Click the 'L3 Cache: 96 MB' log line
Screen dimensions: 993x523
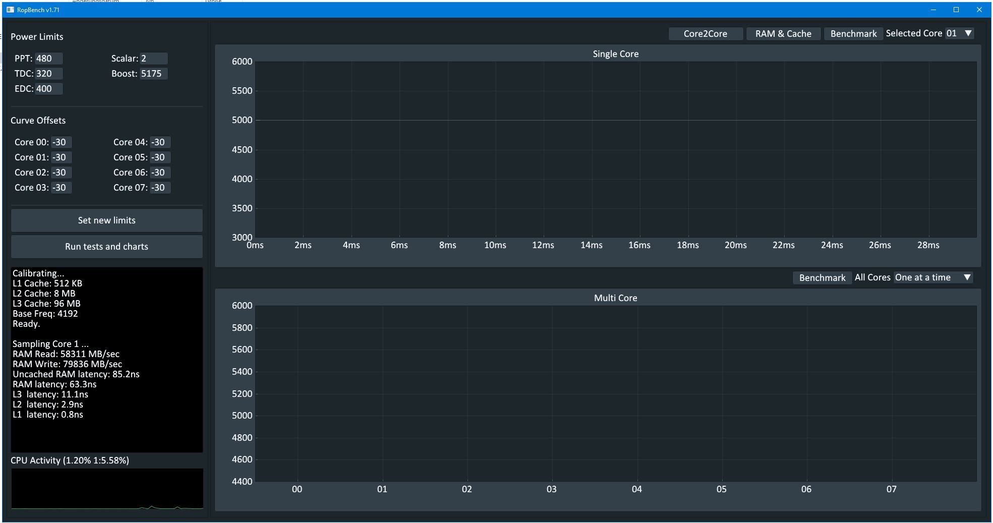[46, 304]
